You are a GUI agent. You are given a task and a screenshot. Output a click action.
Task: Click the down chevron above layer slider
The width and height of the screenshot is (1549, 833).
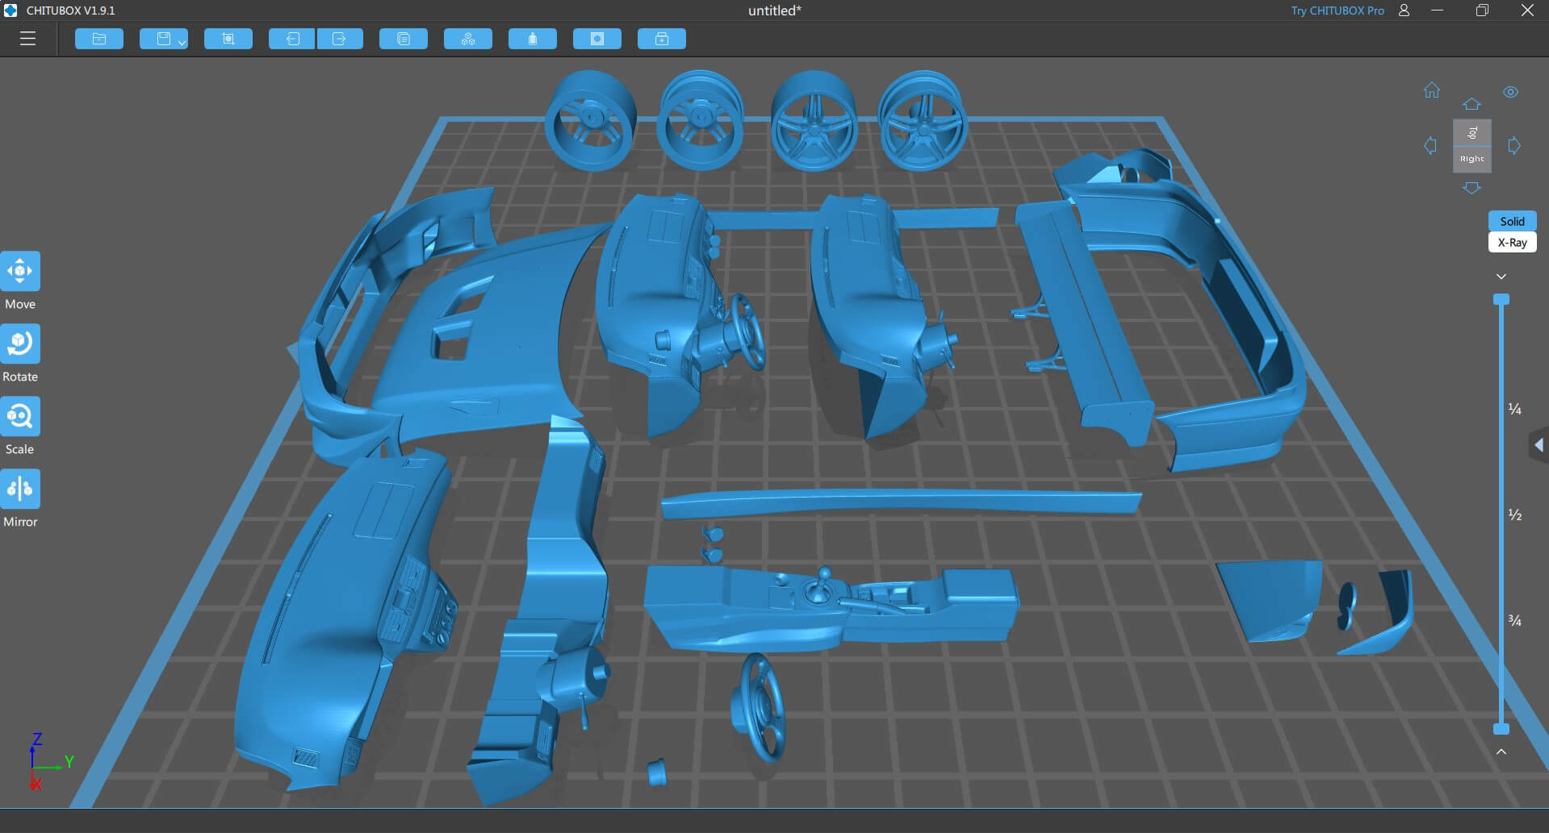[1501, 277]
